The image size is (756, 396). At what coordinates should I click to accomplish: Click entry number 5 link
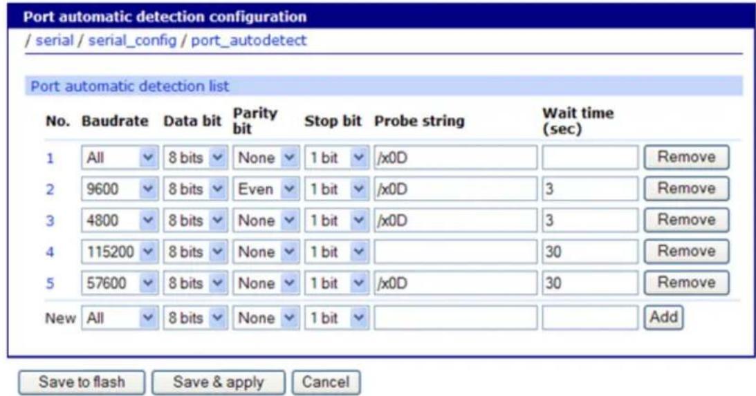50,283
